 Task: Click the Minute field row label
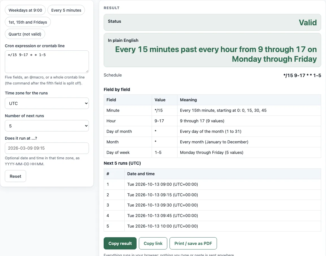coord(113,110)
